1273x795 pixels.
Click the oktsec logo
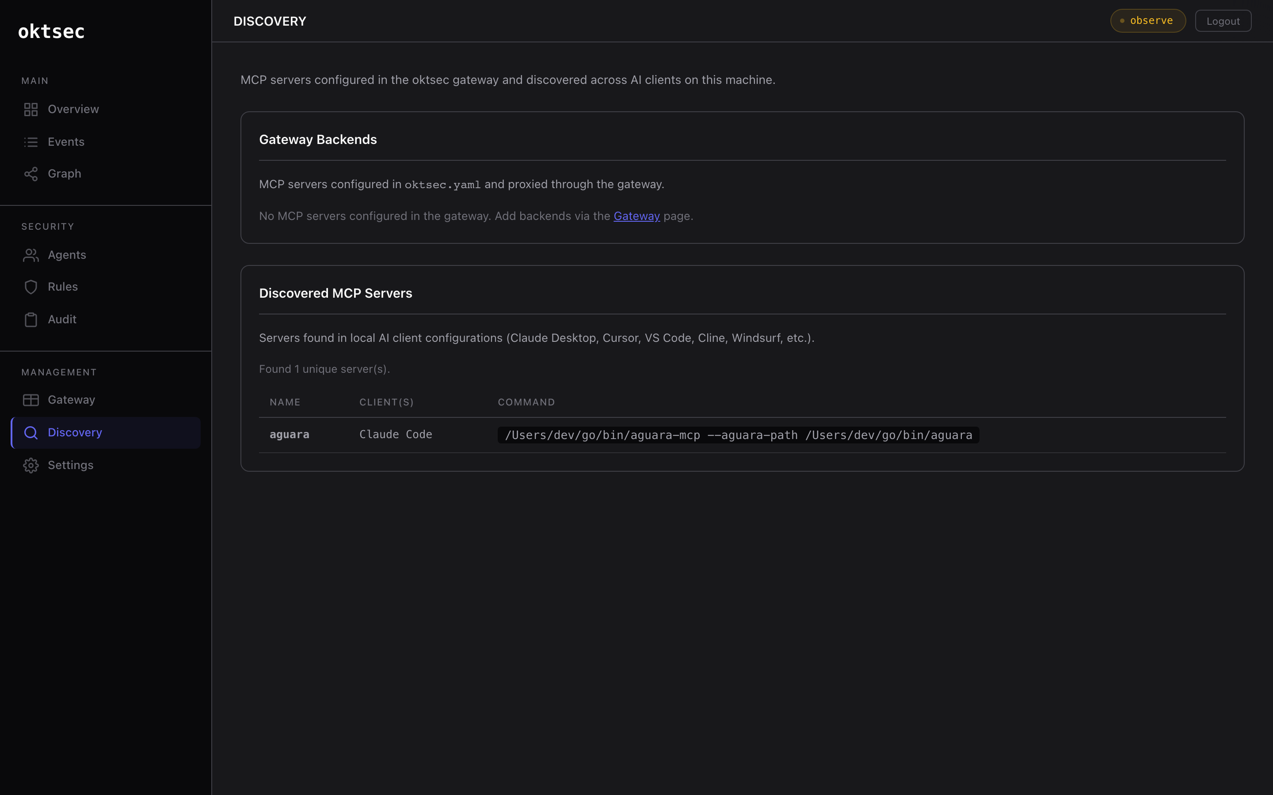point(51,31)
